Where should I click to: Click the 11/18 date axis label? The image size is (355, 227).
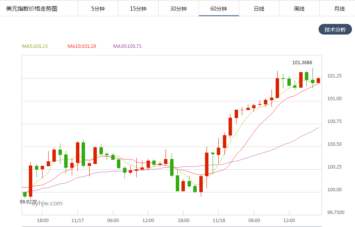[x=219, y=221]
